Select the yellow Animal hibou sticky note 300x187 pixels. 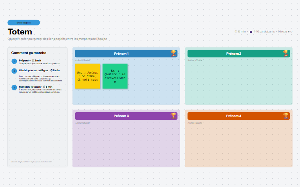tap(87, 76)
